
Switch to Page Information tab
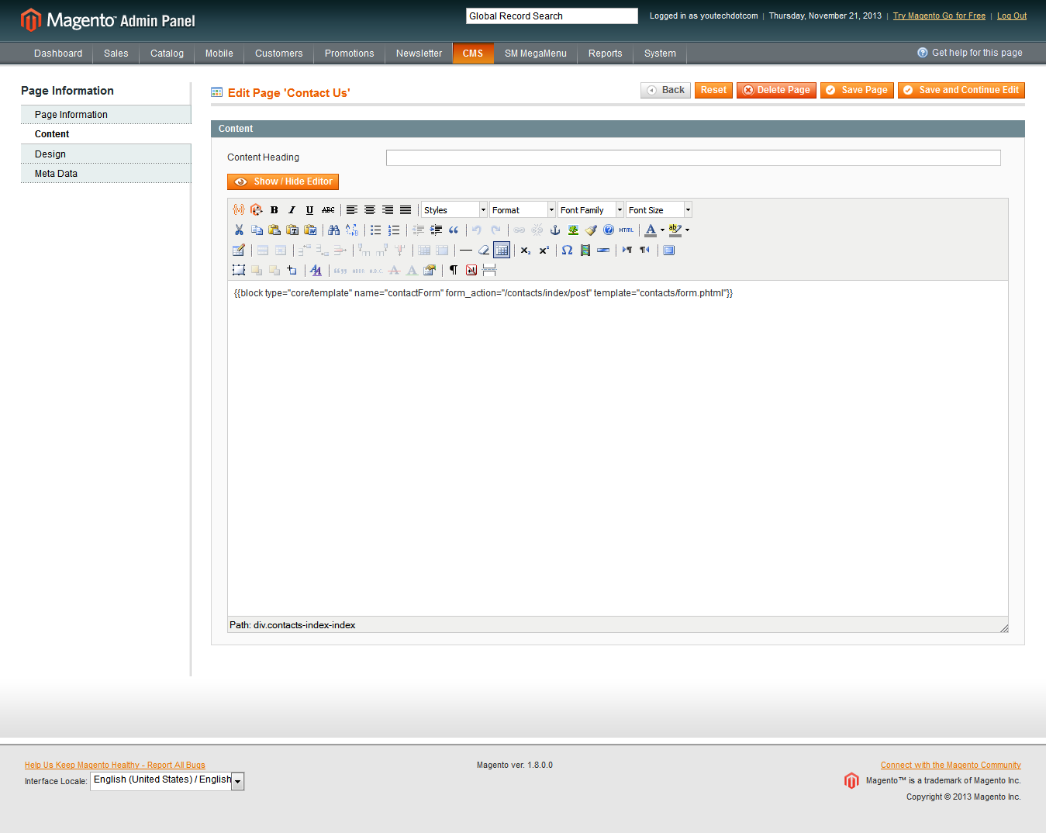coord(105,114)
